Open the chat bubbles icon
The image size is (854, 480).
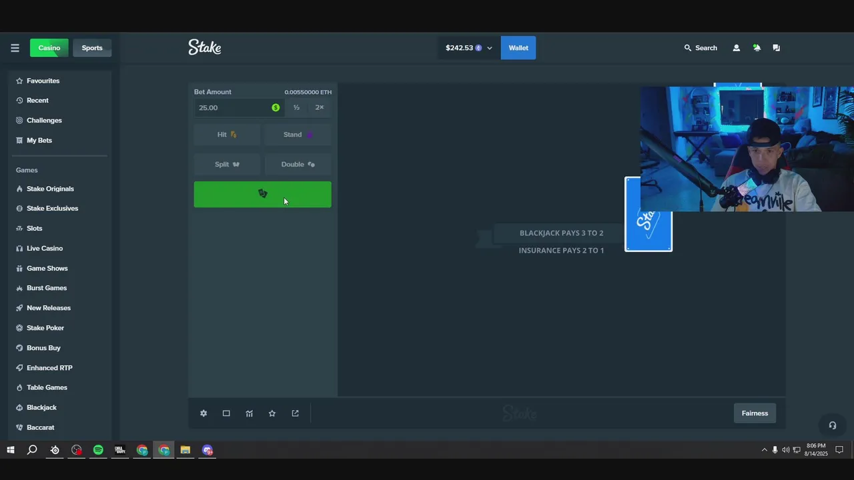coord(776,48)
